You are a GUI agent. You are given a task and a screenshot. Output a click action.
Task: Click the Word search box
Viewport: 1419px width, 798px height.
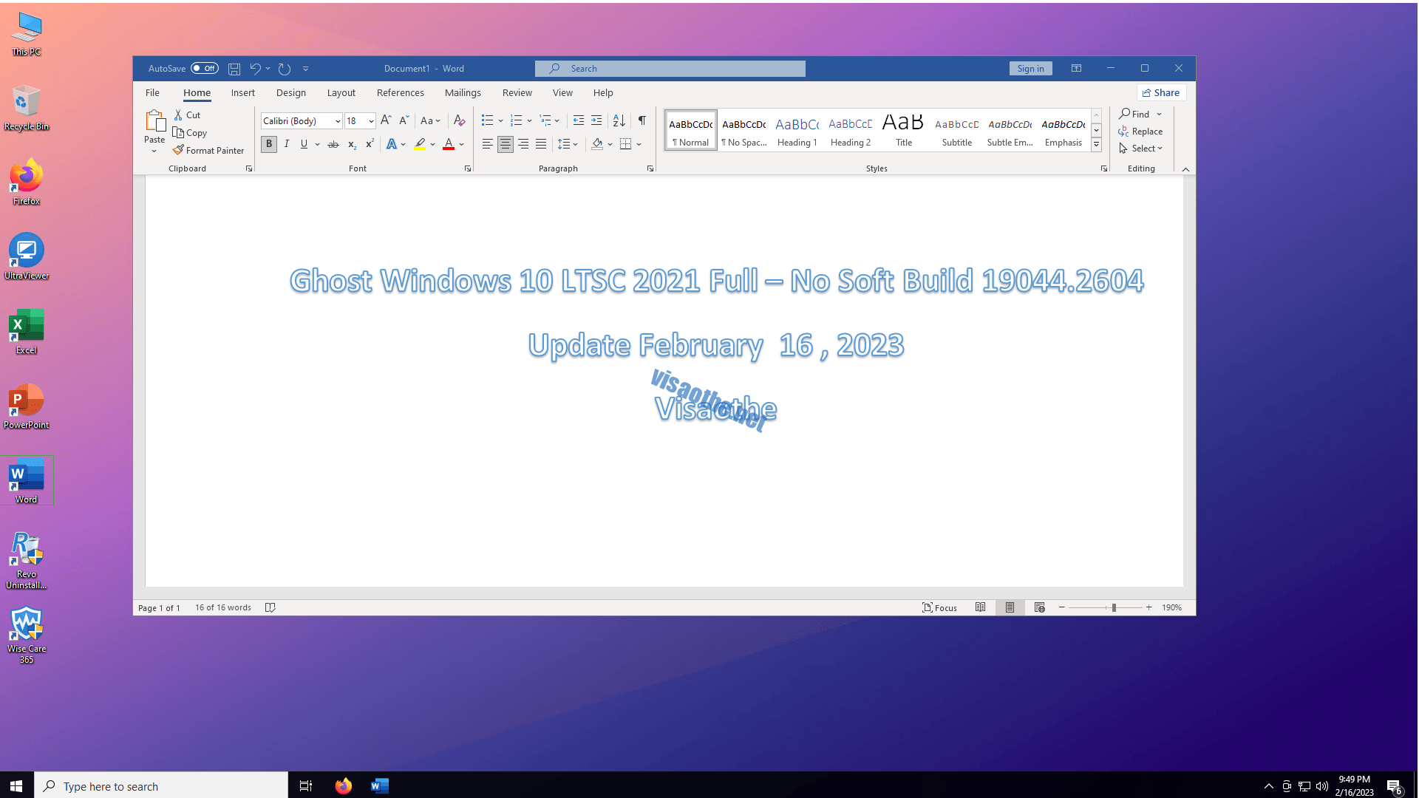[670, 69]
